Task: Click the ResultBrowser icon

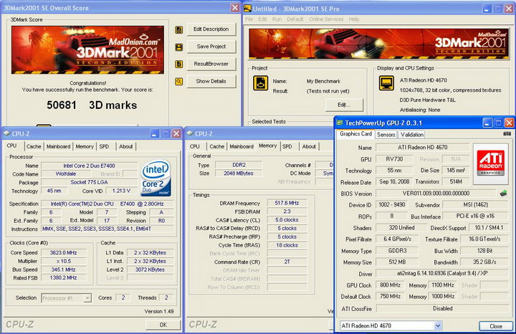Action: pyautogui.click(x=178, y=65)
